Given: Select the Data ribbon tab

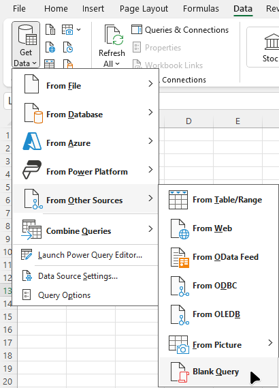Looking at the screenshot, I should coord(243,9).
